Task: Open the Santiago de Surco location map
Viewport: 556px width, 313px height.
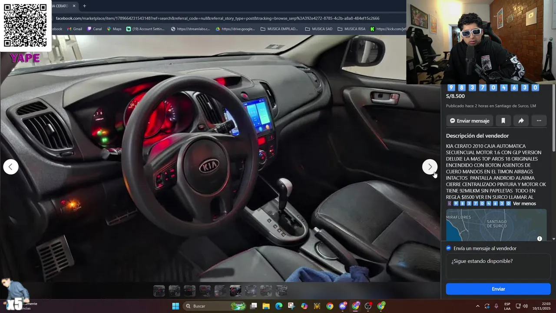Action: point(496,225)
